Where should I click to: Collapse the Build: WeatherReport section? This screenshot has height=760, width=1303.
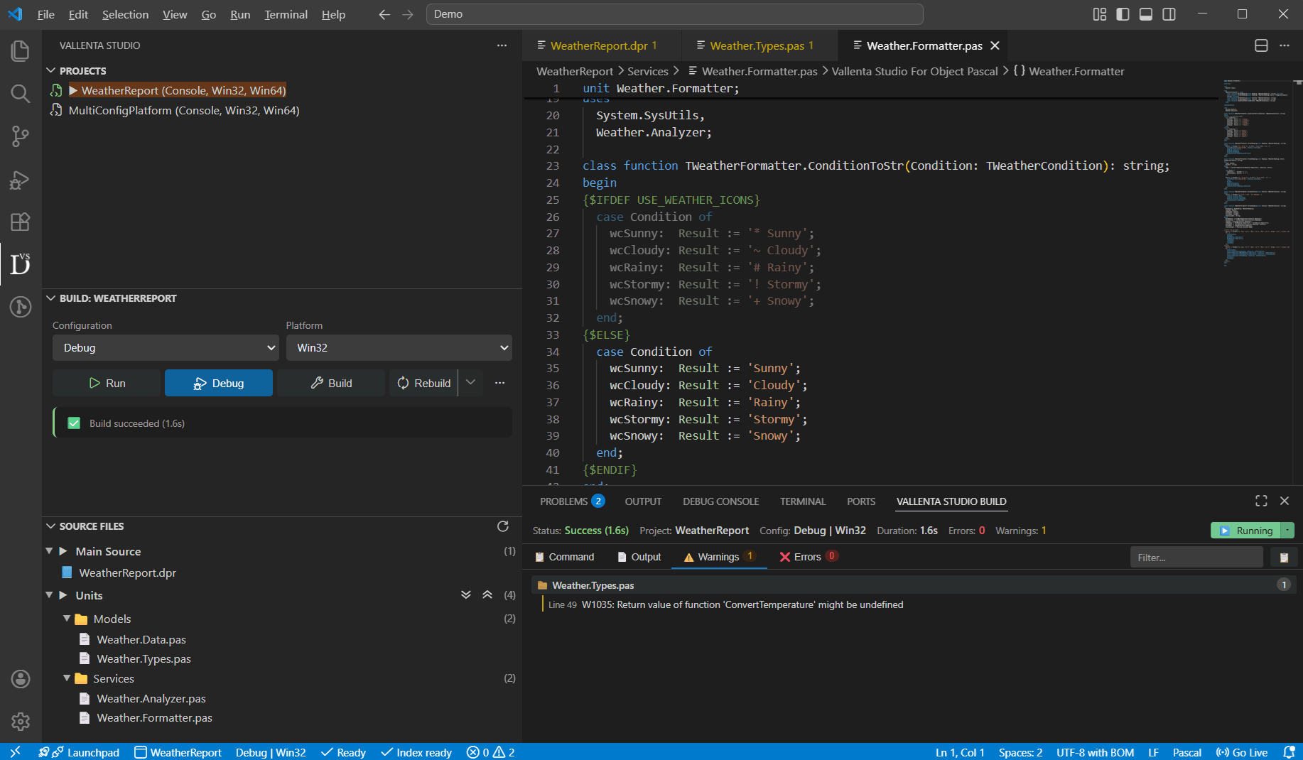coord(50,298)
